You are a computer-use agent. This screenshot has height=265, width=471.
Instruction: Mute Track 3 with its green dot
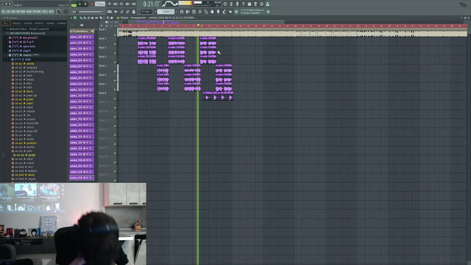115,53
